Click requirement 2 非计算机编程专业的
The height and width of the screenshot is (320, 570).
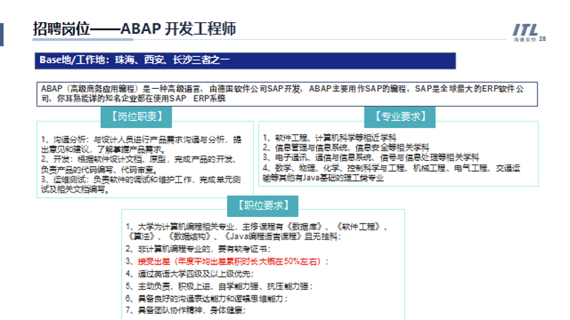pyautogui.click(x=198, y=249)
